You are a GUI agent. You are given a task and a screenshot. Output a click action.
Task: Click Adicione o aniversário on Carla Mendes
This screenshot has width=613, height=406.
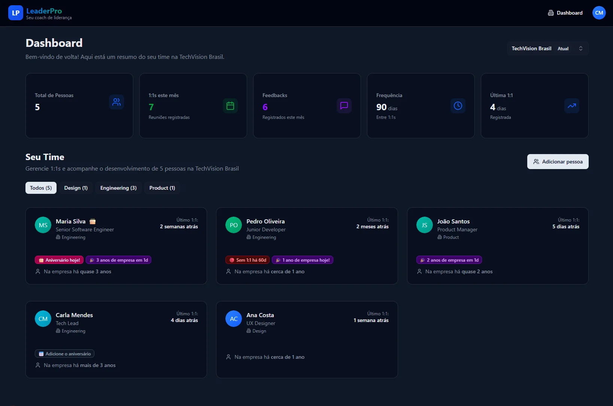coord(64,354)
